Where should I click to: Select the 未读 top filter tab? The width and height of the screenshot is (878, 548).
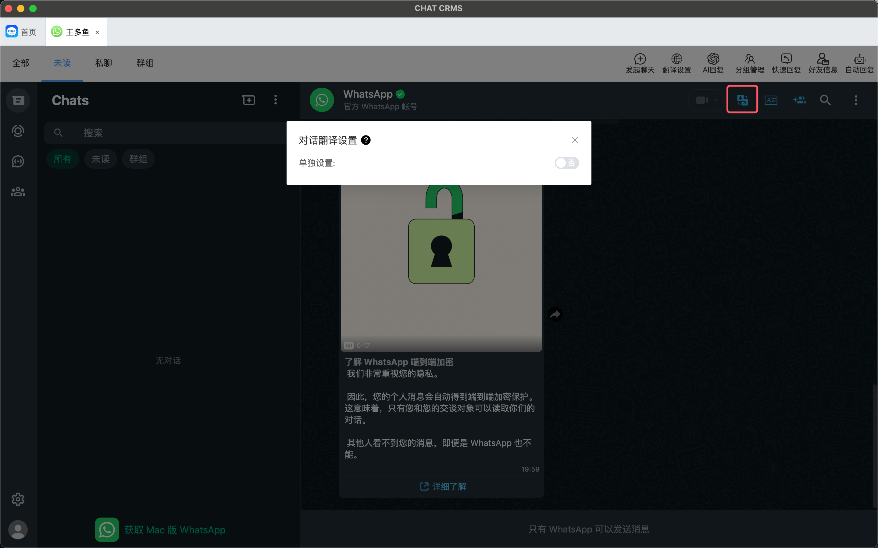(62, 63)
